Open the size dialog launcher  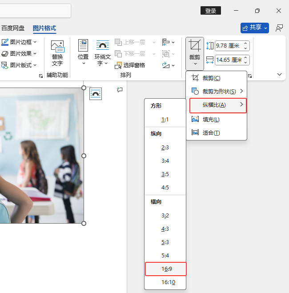coord(250,76)
